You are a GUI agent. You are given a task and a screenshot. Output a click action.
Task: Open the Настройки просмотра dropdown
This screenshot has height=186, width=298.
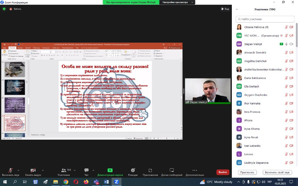tap(177, 2)
